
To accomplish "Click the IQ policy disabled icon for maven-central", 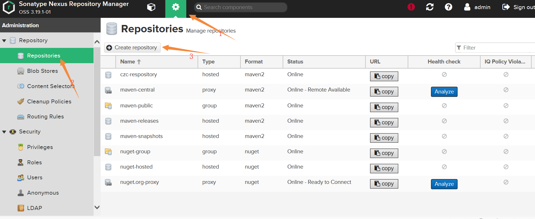I will click(506, 90).
